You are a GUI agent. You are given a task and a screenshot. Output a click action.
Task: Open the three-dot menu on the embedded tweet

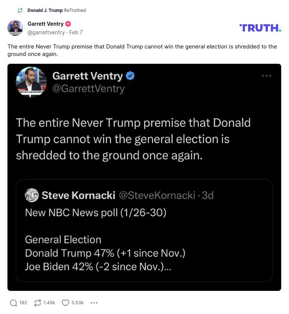coord(267,76)
